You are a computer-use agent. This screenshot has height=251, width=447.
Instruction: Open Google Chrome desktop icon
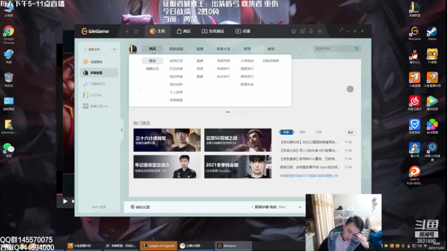click(8, 35)
